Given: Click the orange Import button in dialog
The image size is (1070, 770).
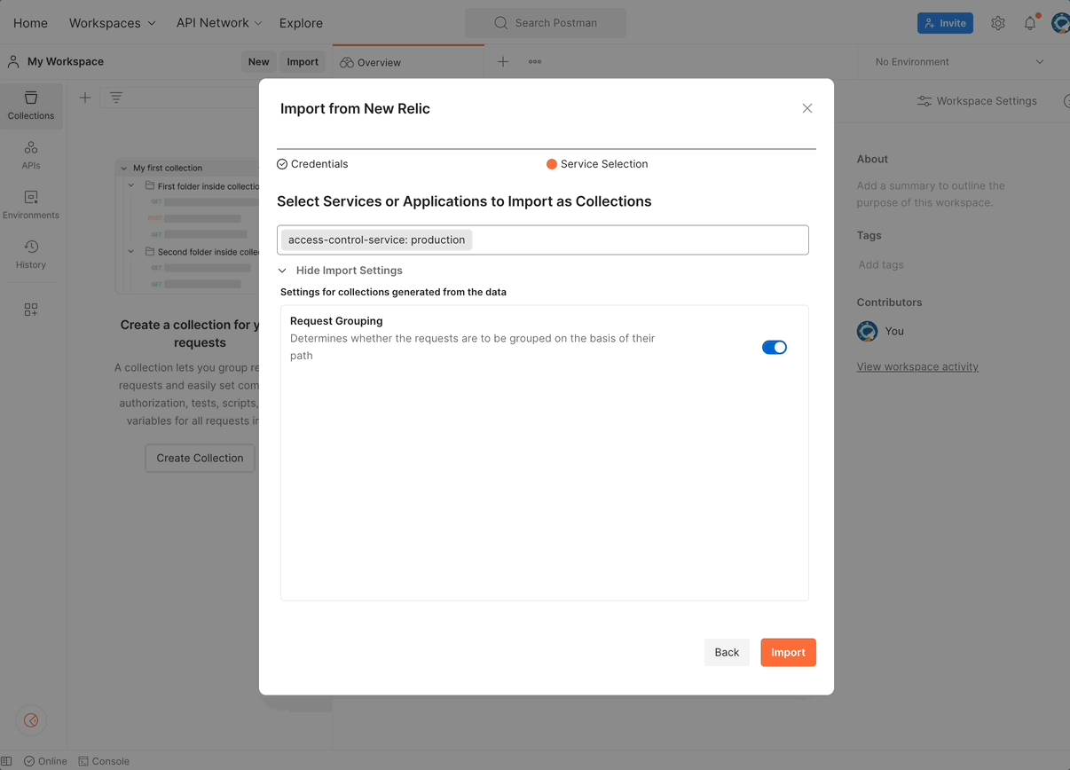Looking at the screenshot, I should click(x=788, y=652).
